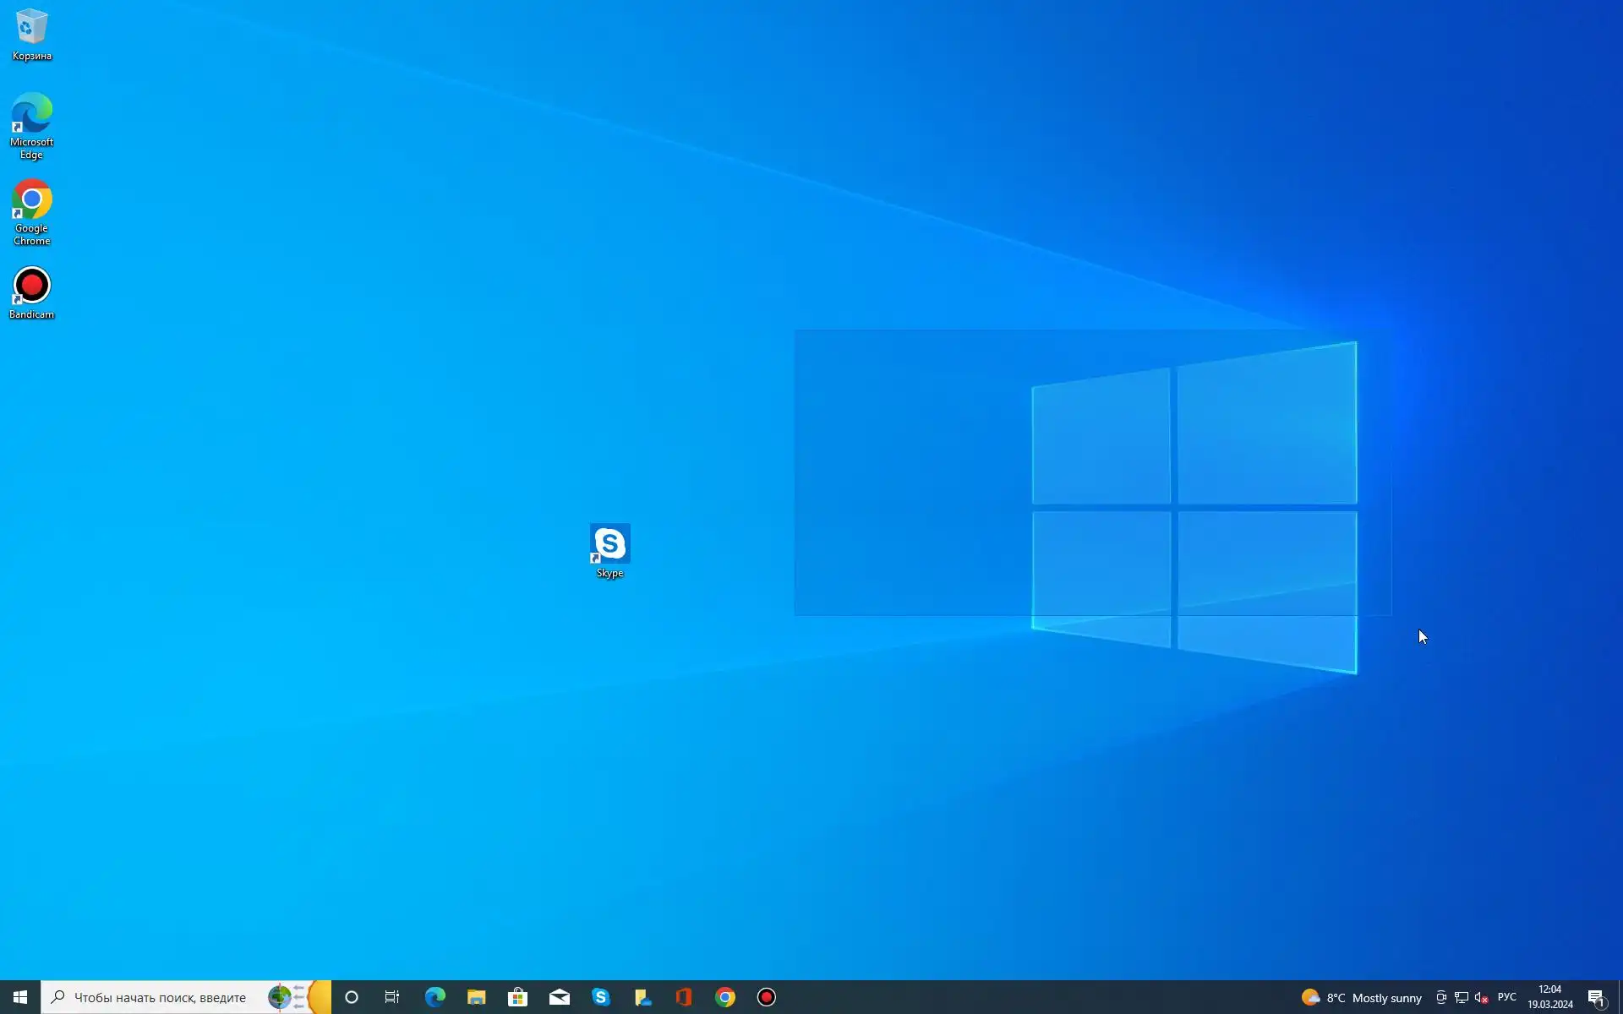
Task: Open the Bandicam taskbar icon
Action: point(766,997)
